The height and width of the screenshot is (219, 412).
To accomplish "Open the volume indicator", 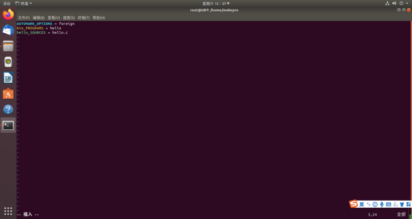I will [394, 4].
